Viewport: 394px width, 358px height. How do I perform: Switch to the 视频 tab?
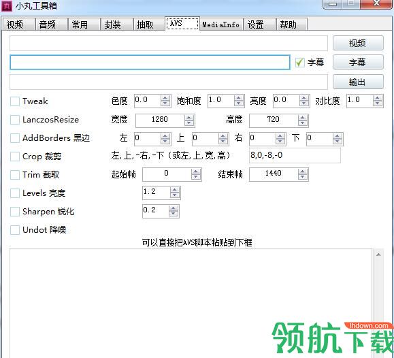[18, 25]
